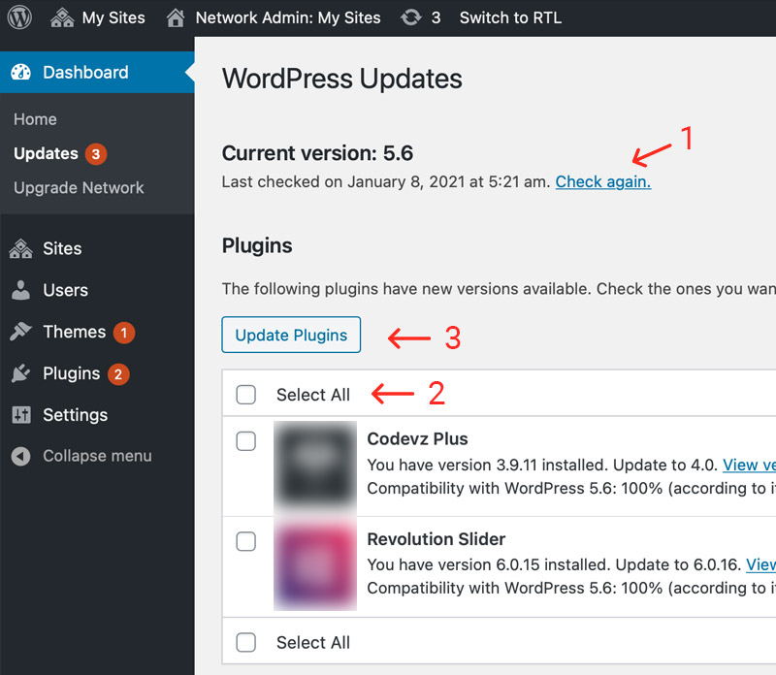The image size is (776, 675).
Task: Check the top Select All checkbox
Action: point(246,395)
